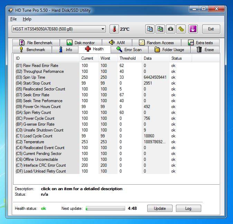
Task: Click the Threshold column header
Action: (x=130, y=58)
